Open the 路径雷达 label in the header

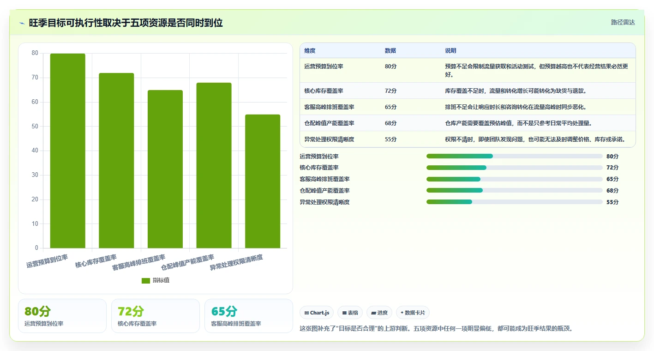coord(623,22)
